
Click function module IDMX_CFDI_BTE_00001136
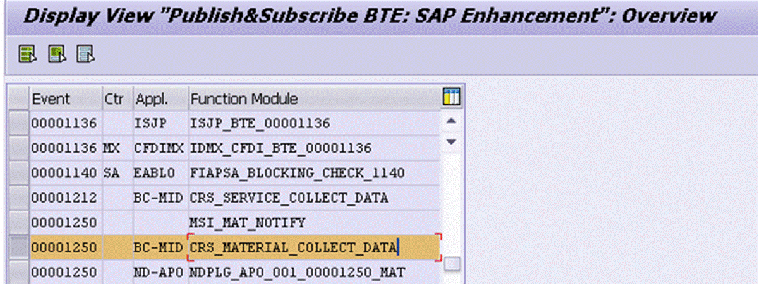tap(280, 148)
